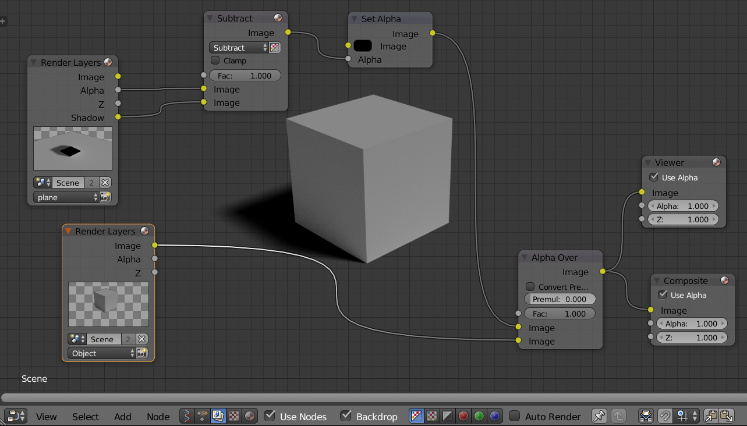Open the Node menu
The height and width of the screenshot is (426, 747).
[158, 417]
